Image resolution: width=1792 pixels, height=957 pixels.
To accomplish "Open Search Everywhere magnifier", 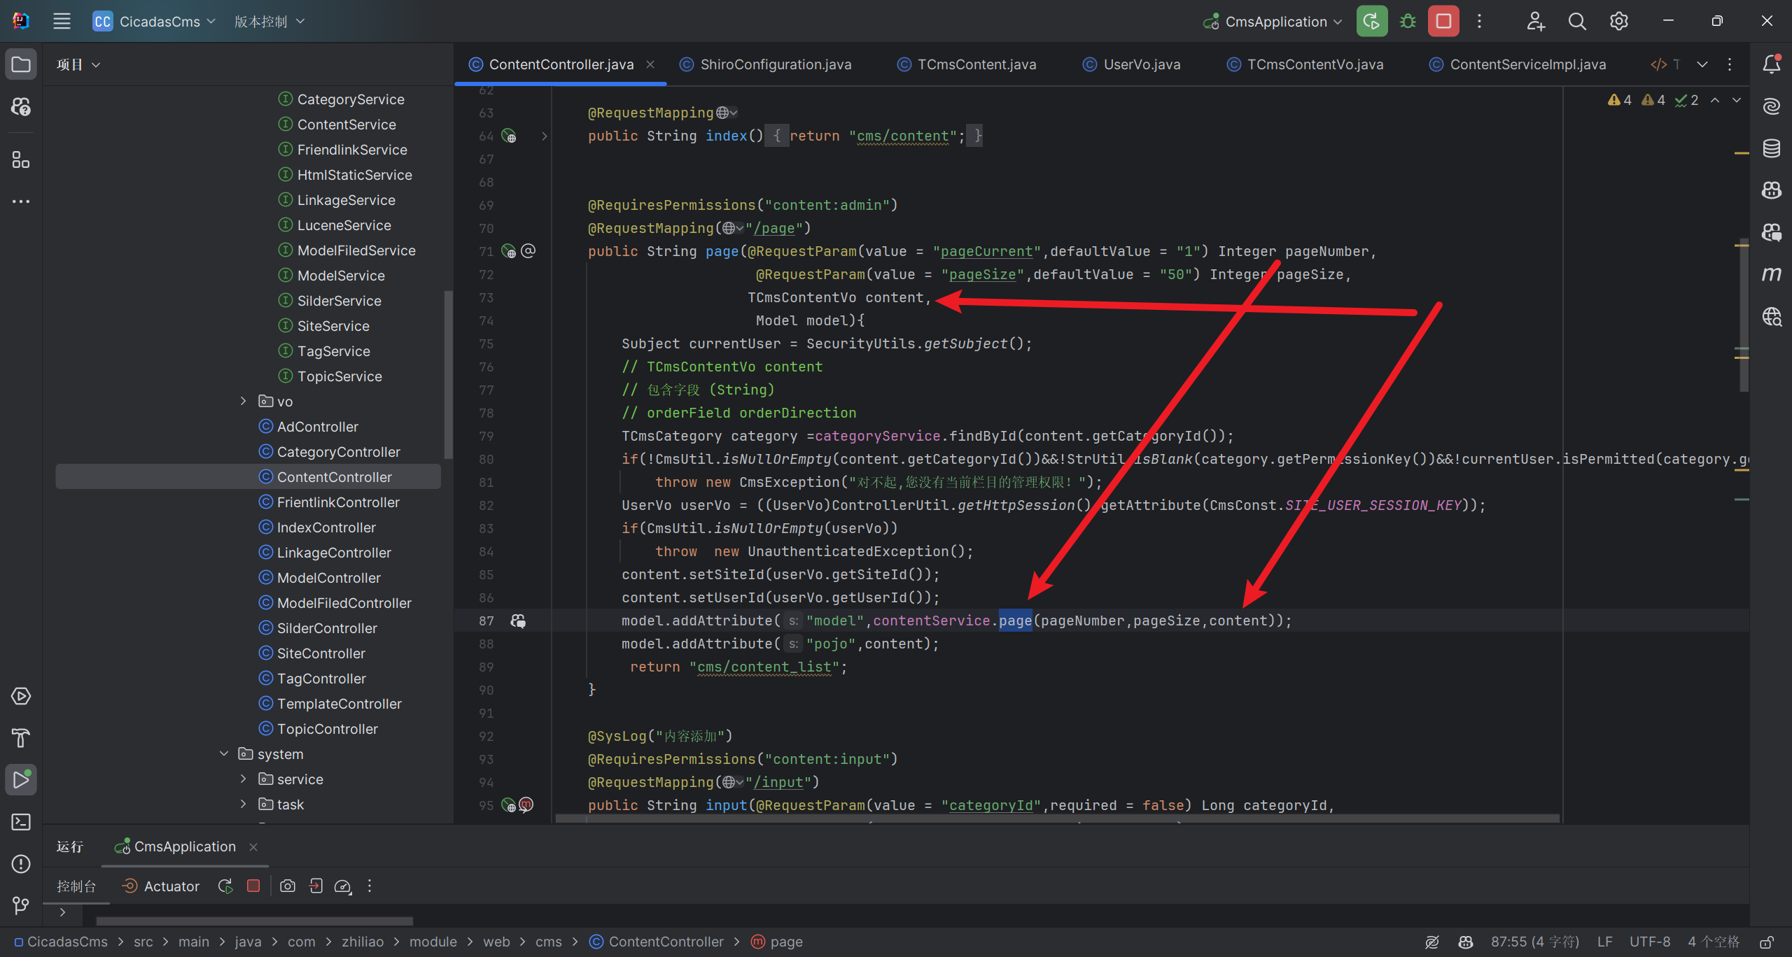I will coord(1577,21).
